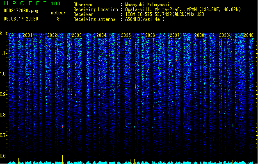Viewport: 258px width, 164px height.
Task: Click the Receiving Location label
Action: click(96, 9)
